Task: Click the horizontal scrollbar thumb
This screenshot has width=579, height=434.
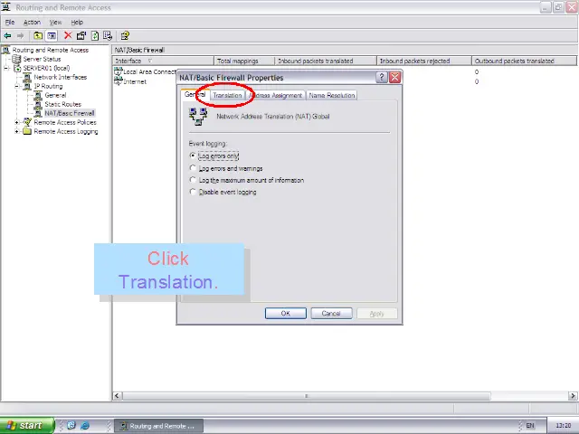Action: point(307,396)
